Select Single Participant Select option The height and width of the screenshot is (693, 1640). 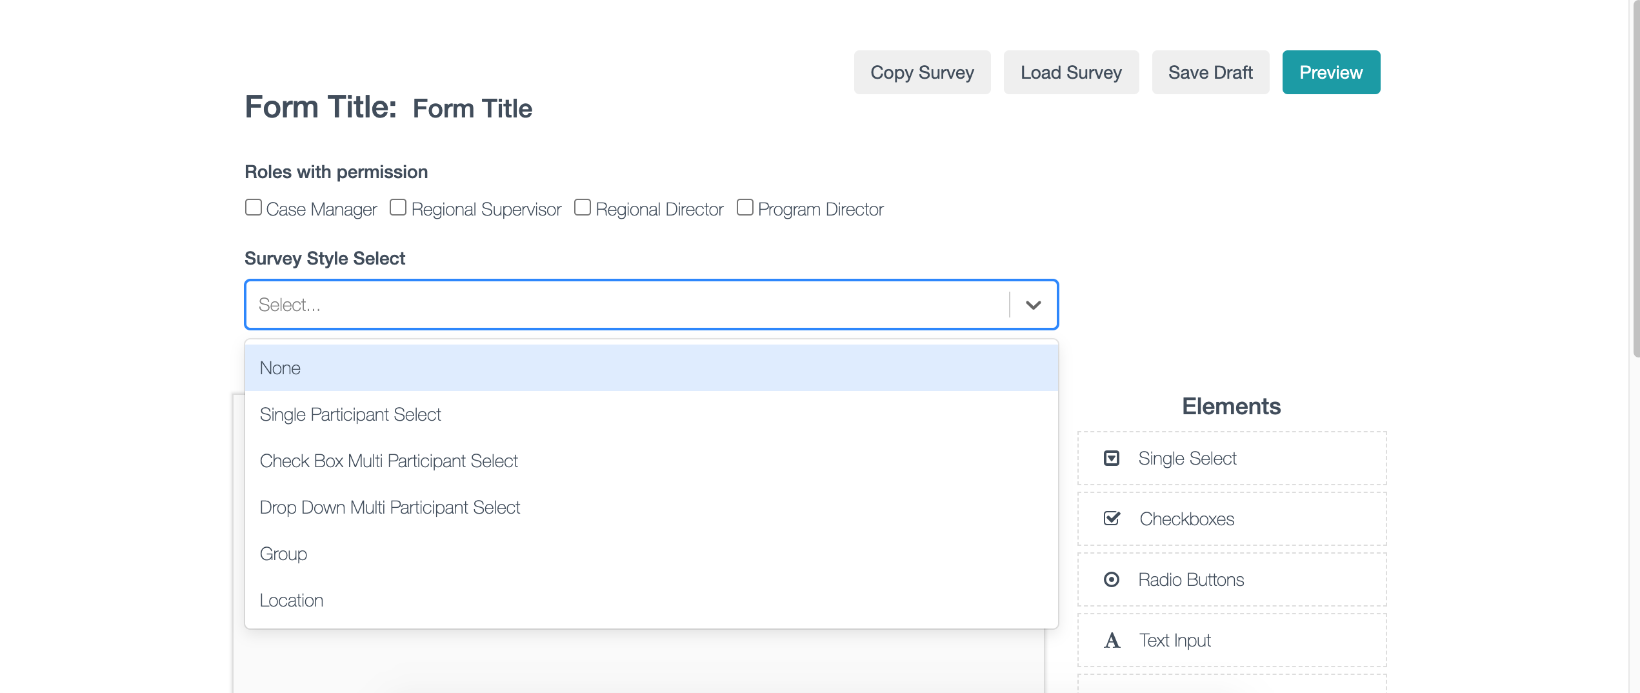tap(350, 414)
